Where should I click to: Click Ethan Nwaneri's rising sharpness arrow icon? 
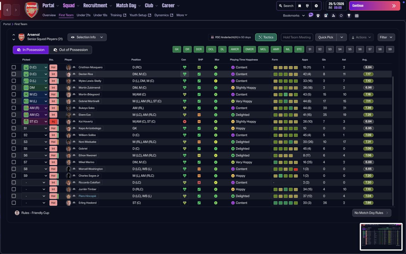(199, 156)
